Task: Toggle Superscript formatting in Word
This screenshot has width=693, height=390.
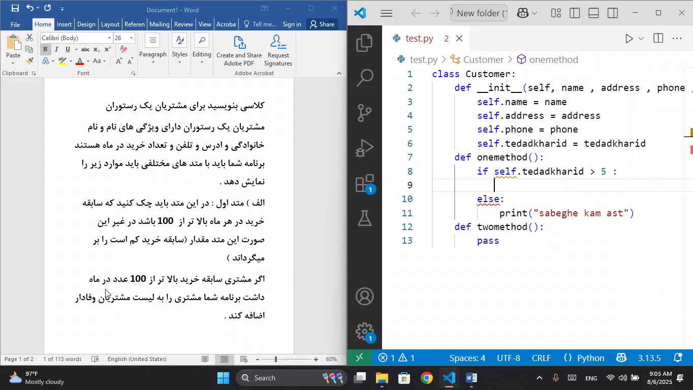Action: pos(107,49)
